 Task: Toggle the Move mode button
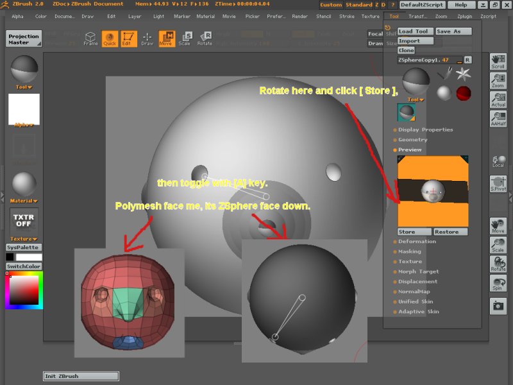tap(167, 38)
